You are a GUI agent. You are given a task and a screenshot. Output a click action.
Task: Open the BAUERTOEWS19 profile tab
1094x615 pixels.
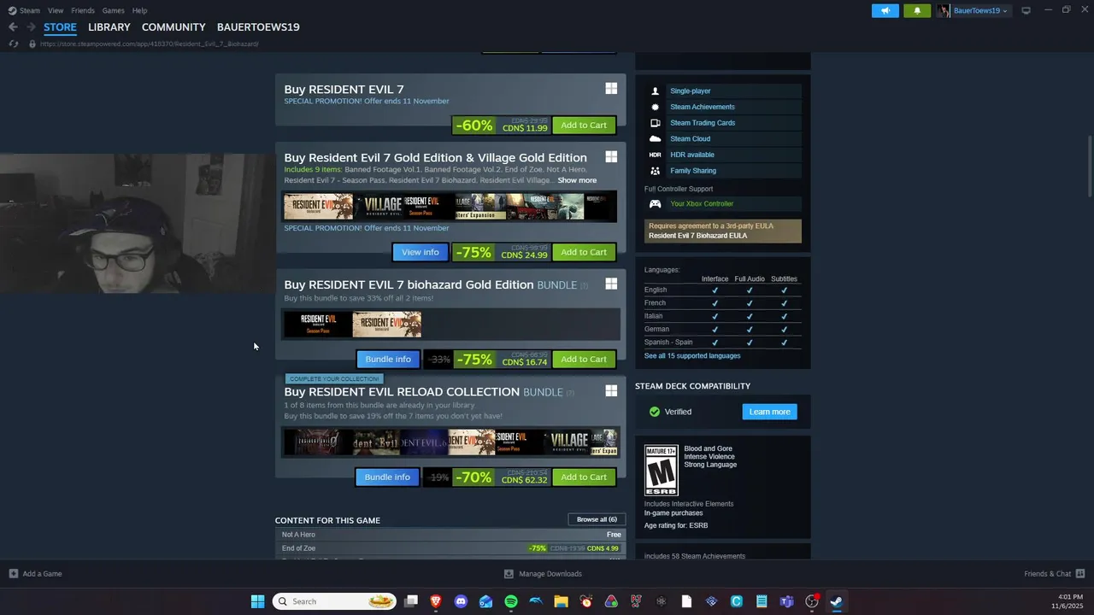258,27
